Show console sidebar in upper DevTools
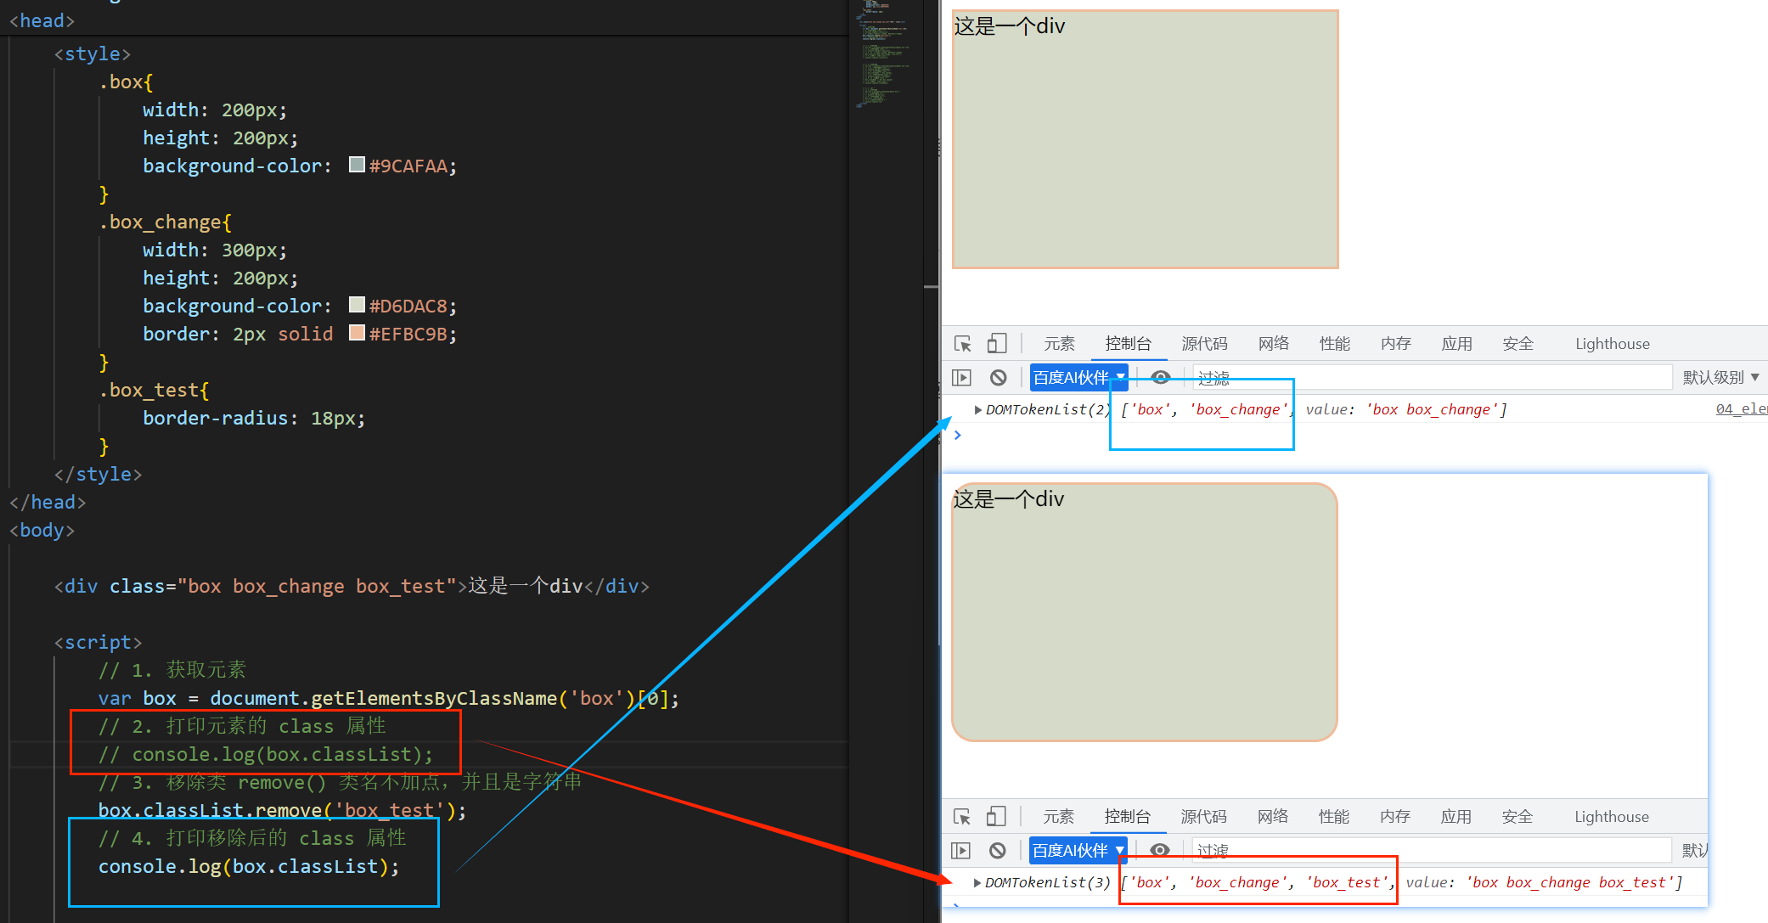The height and width of the screenshot is (923, 1768). pos(961,377)
